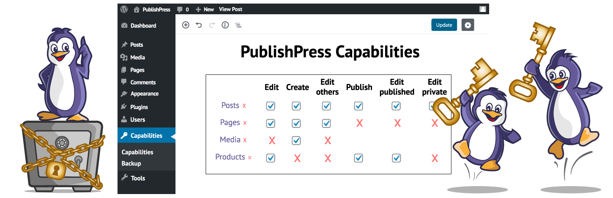Viewport: 613px width, 198px height.
Task: Click View Post in the admin bar
Action: 231,9
